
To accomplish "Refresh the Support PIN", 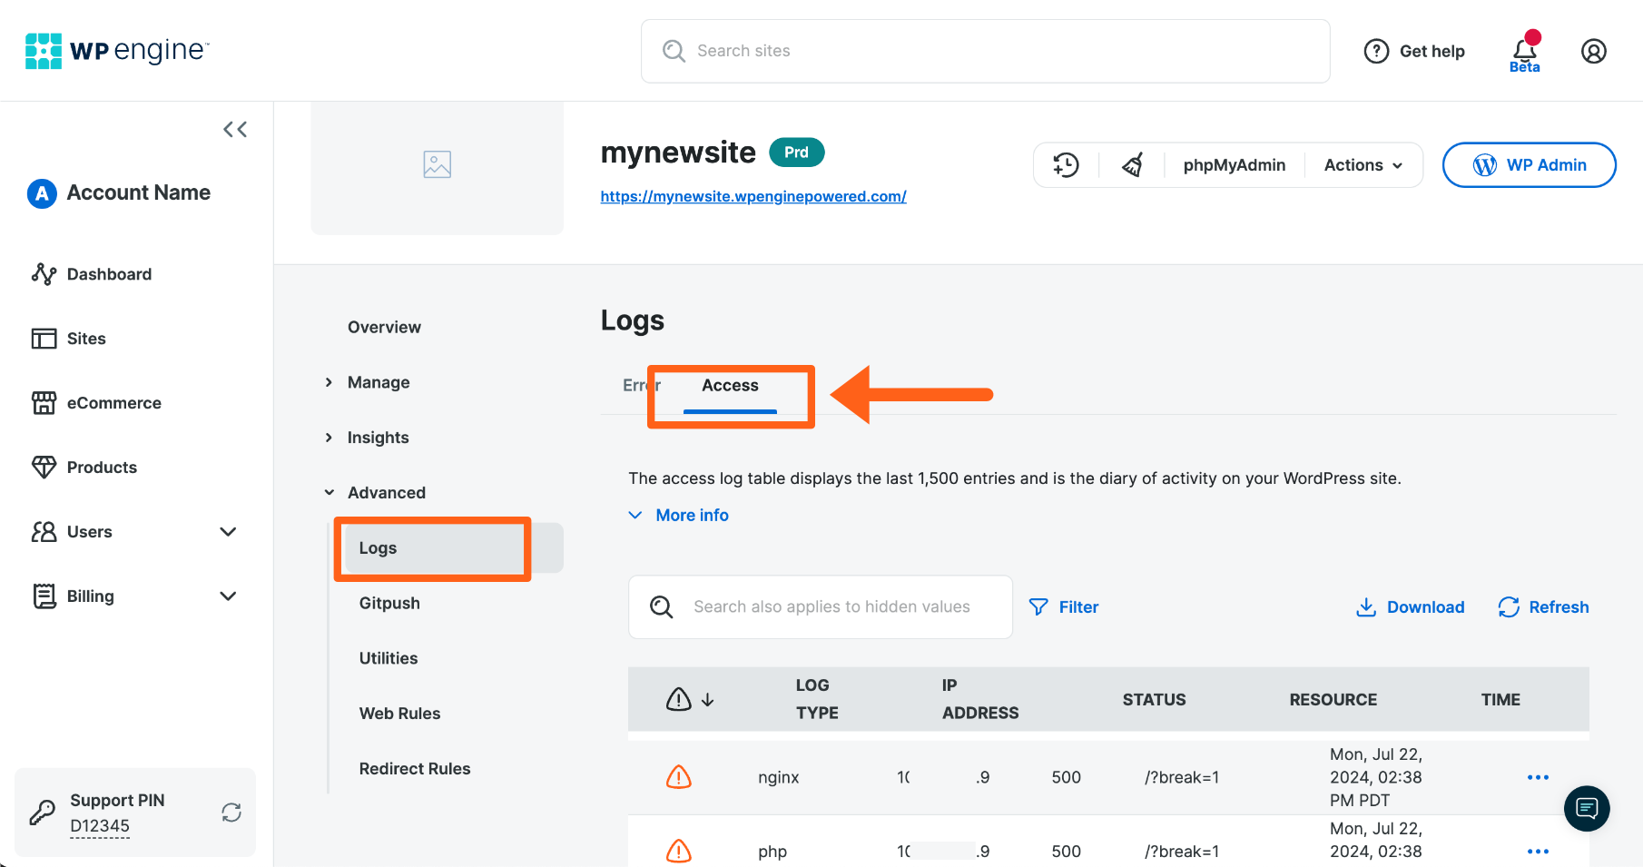I will click(x=231, y=813).
